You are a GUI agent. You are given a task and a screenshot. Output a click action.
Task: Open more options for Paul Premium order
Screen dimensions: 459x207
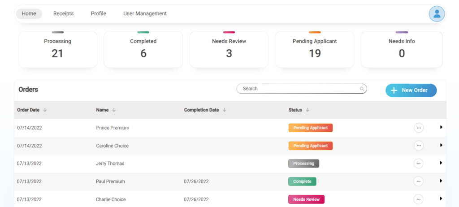point(419,181)
